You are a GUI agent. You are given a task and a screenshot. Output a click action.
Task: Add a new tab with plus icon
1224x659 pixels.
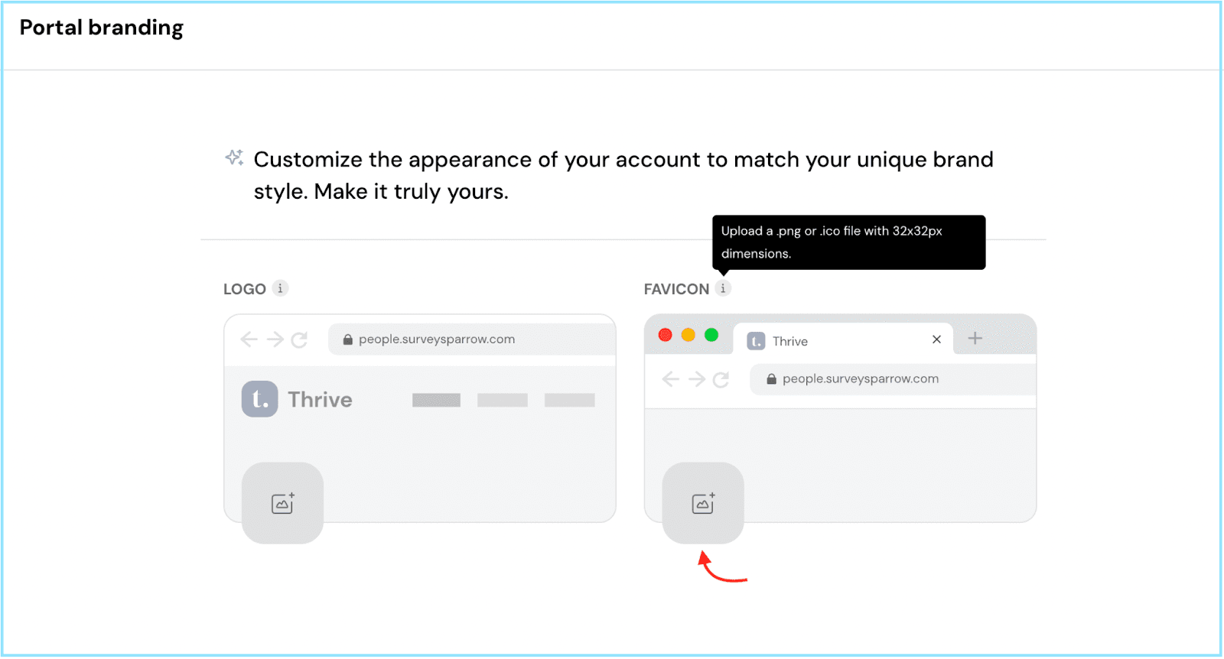[975, 338]
